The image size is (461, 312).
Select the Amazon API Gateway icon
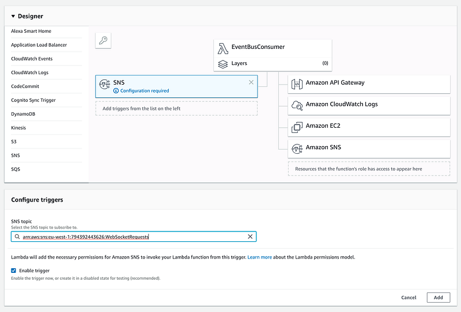point(297,84)
